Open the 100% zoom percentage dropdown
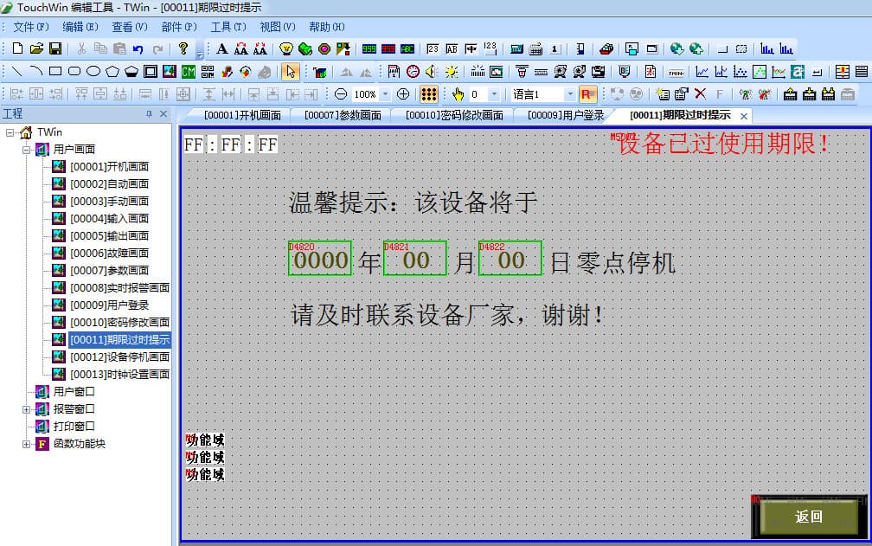Viewport: 872px width, 546px height. [386, 93]
